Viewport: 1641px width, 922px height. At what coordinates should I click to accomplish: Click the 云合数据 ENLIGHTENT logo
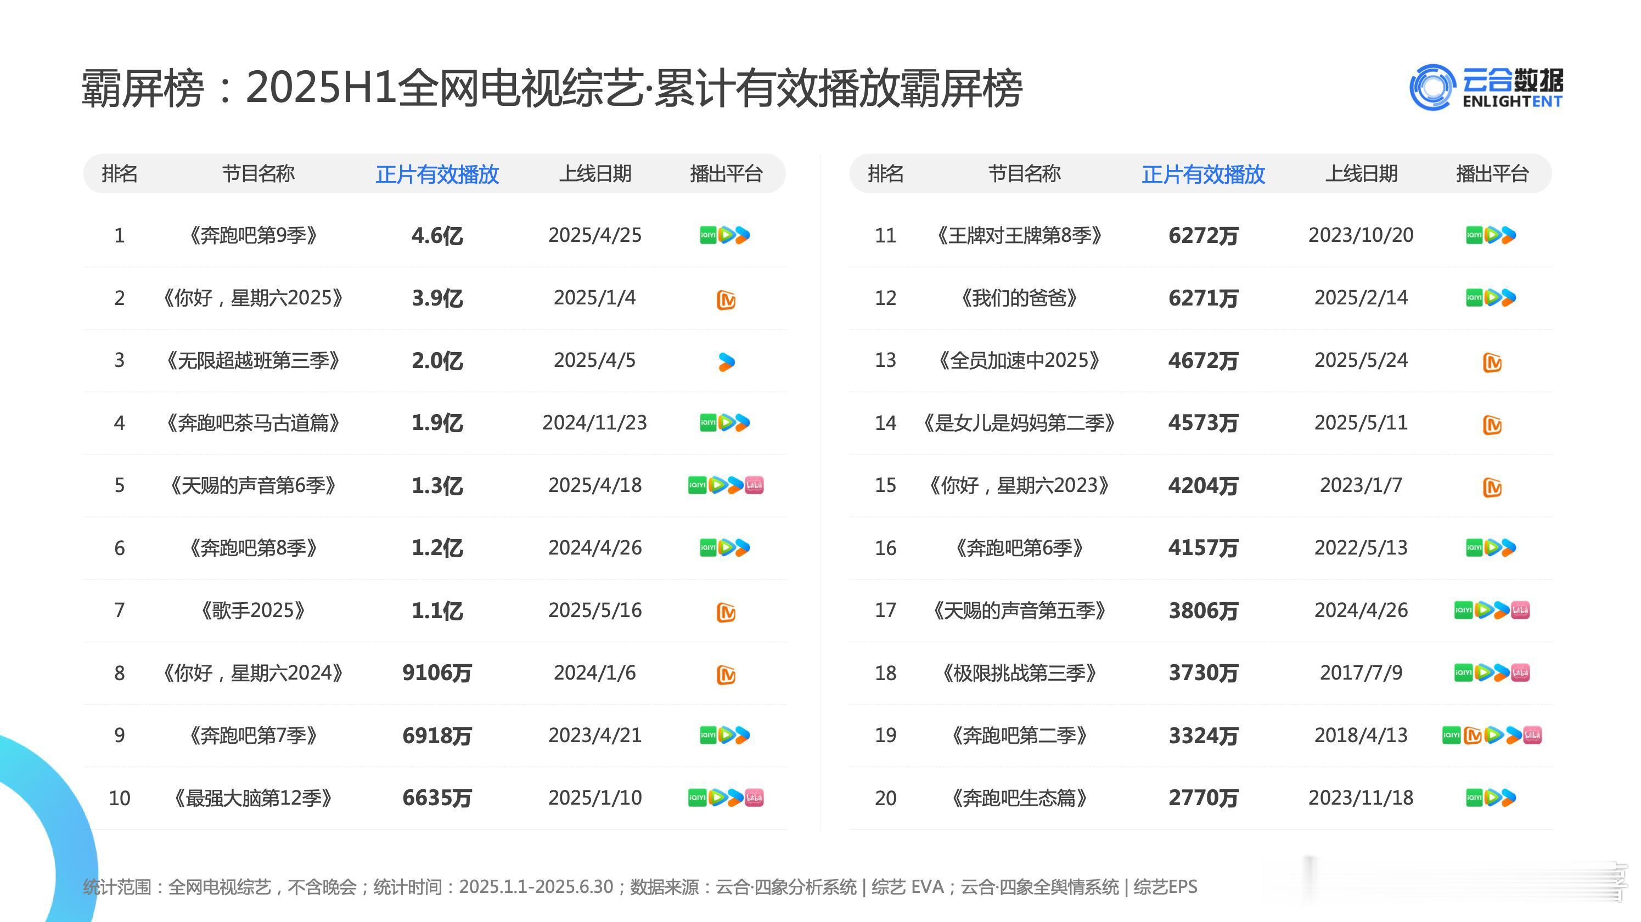(x=1486, y=87)
